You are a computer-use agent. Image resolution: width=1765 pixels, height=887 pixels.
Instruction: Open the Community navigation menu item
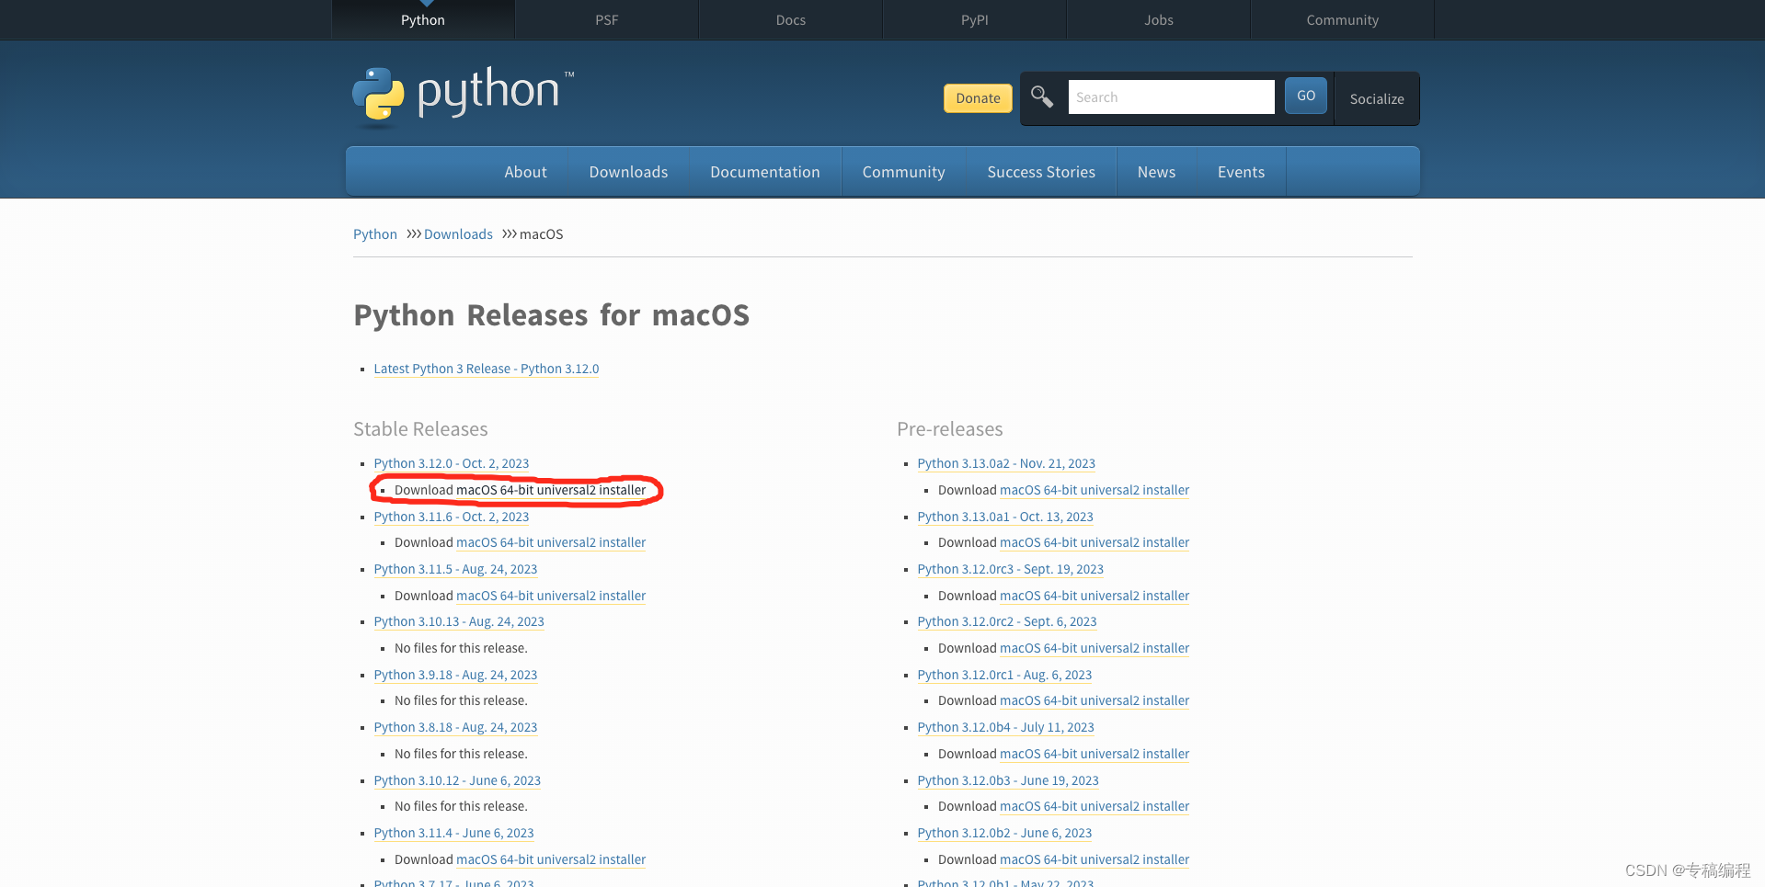[x=903, y=172]
